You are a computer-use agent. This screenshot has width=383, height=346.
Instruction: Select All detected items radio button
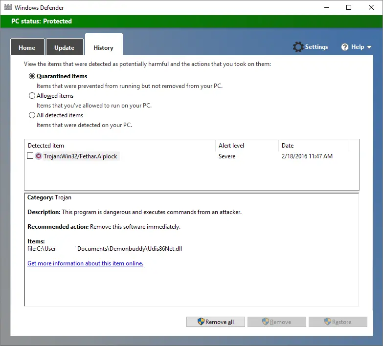tap(32, 115)
